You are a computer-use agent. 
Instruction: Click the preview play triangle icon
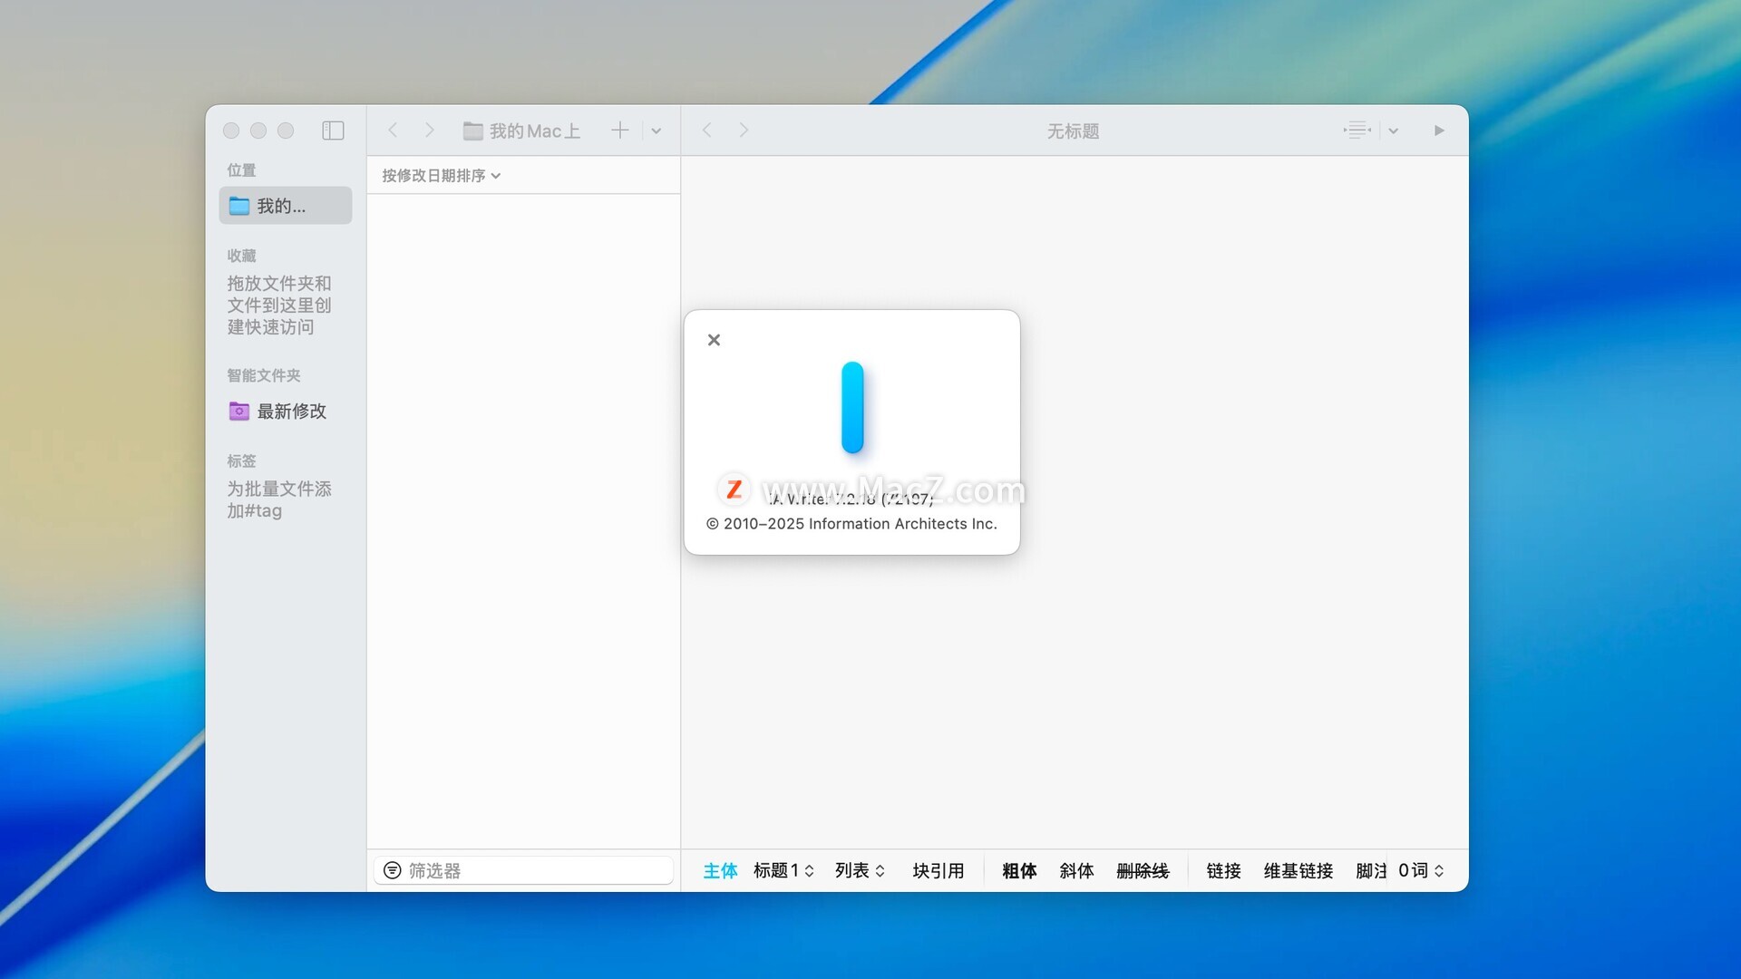1439,131
